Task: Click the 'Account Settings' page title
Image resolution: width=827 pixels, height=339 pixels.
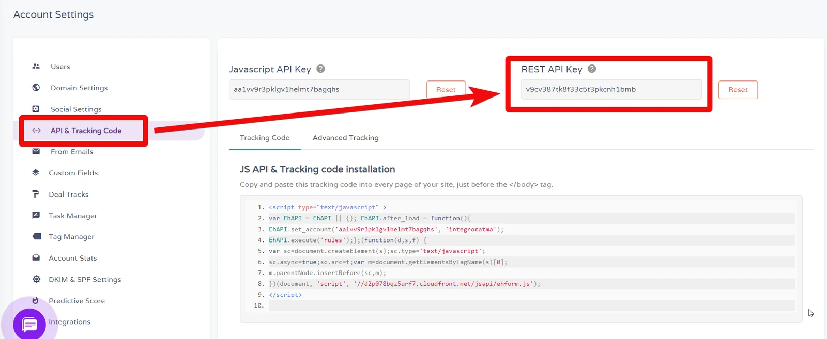Action: click(54, 14)
